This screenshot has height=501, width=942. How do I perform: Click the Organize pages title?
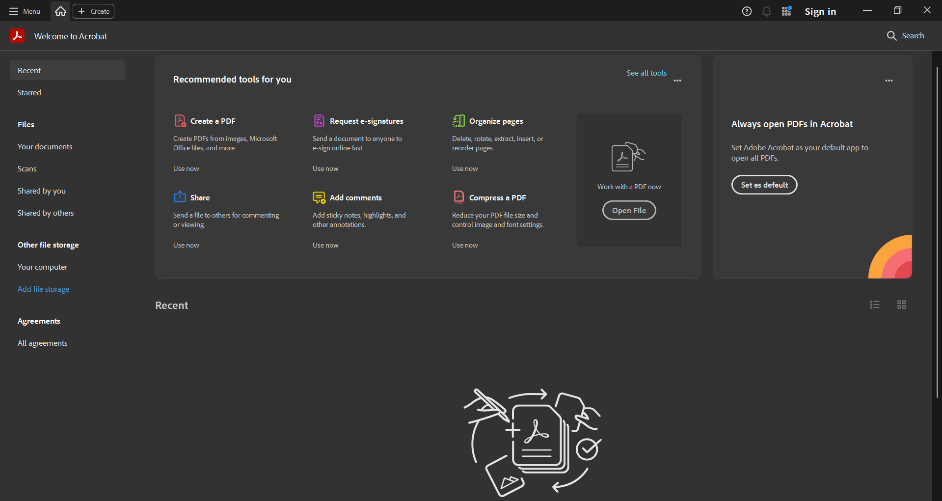coord(496,121)
